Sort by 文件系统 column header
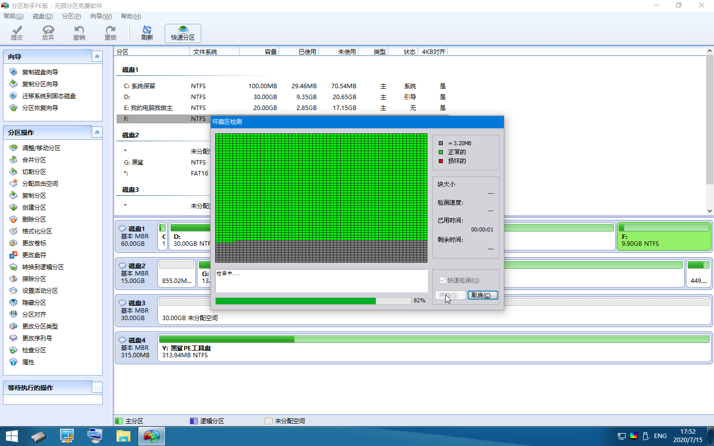 [215, 52]
